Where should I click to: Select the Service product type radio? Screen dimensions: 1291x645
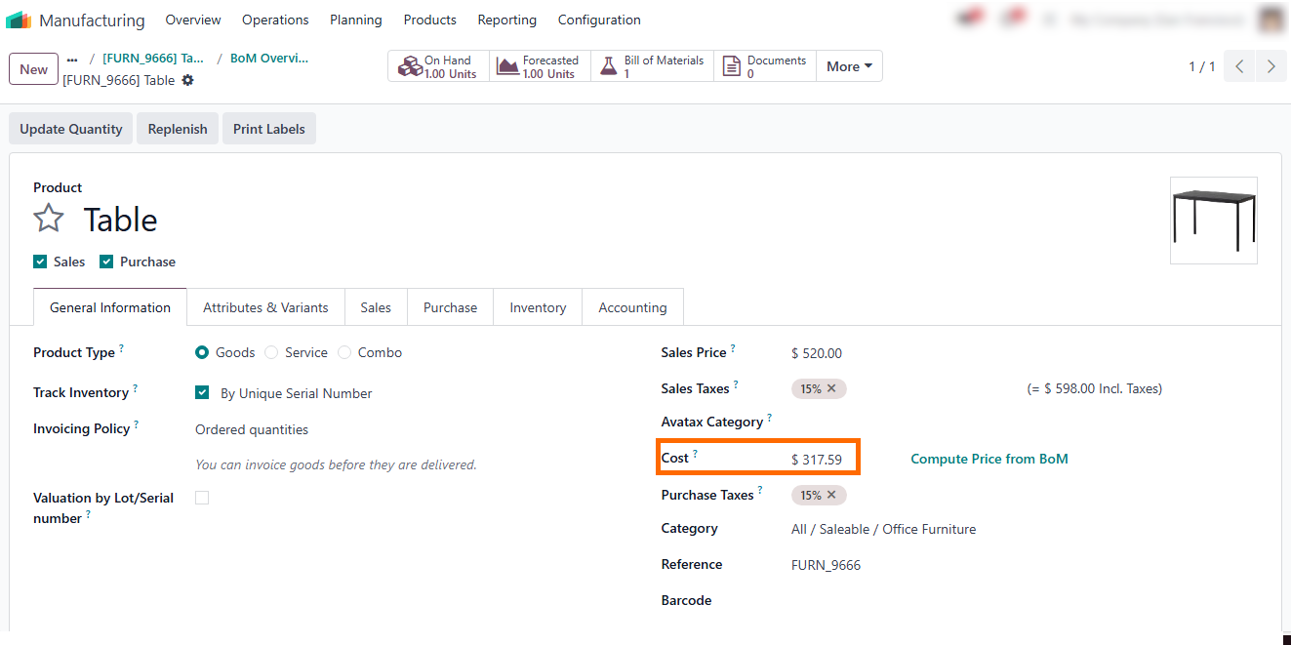pos(271,352)
